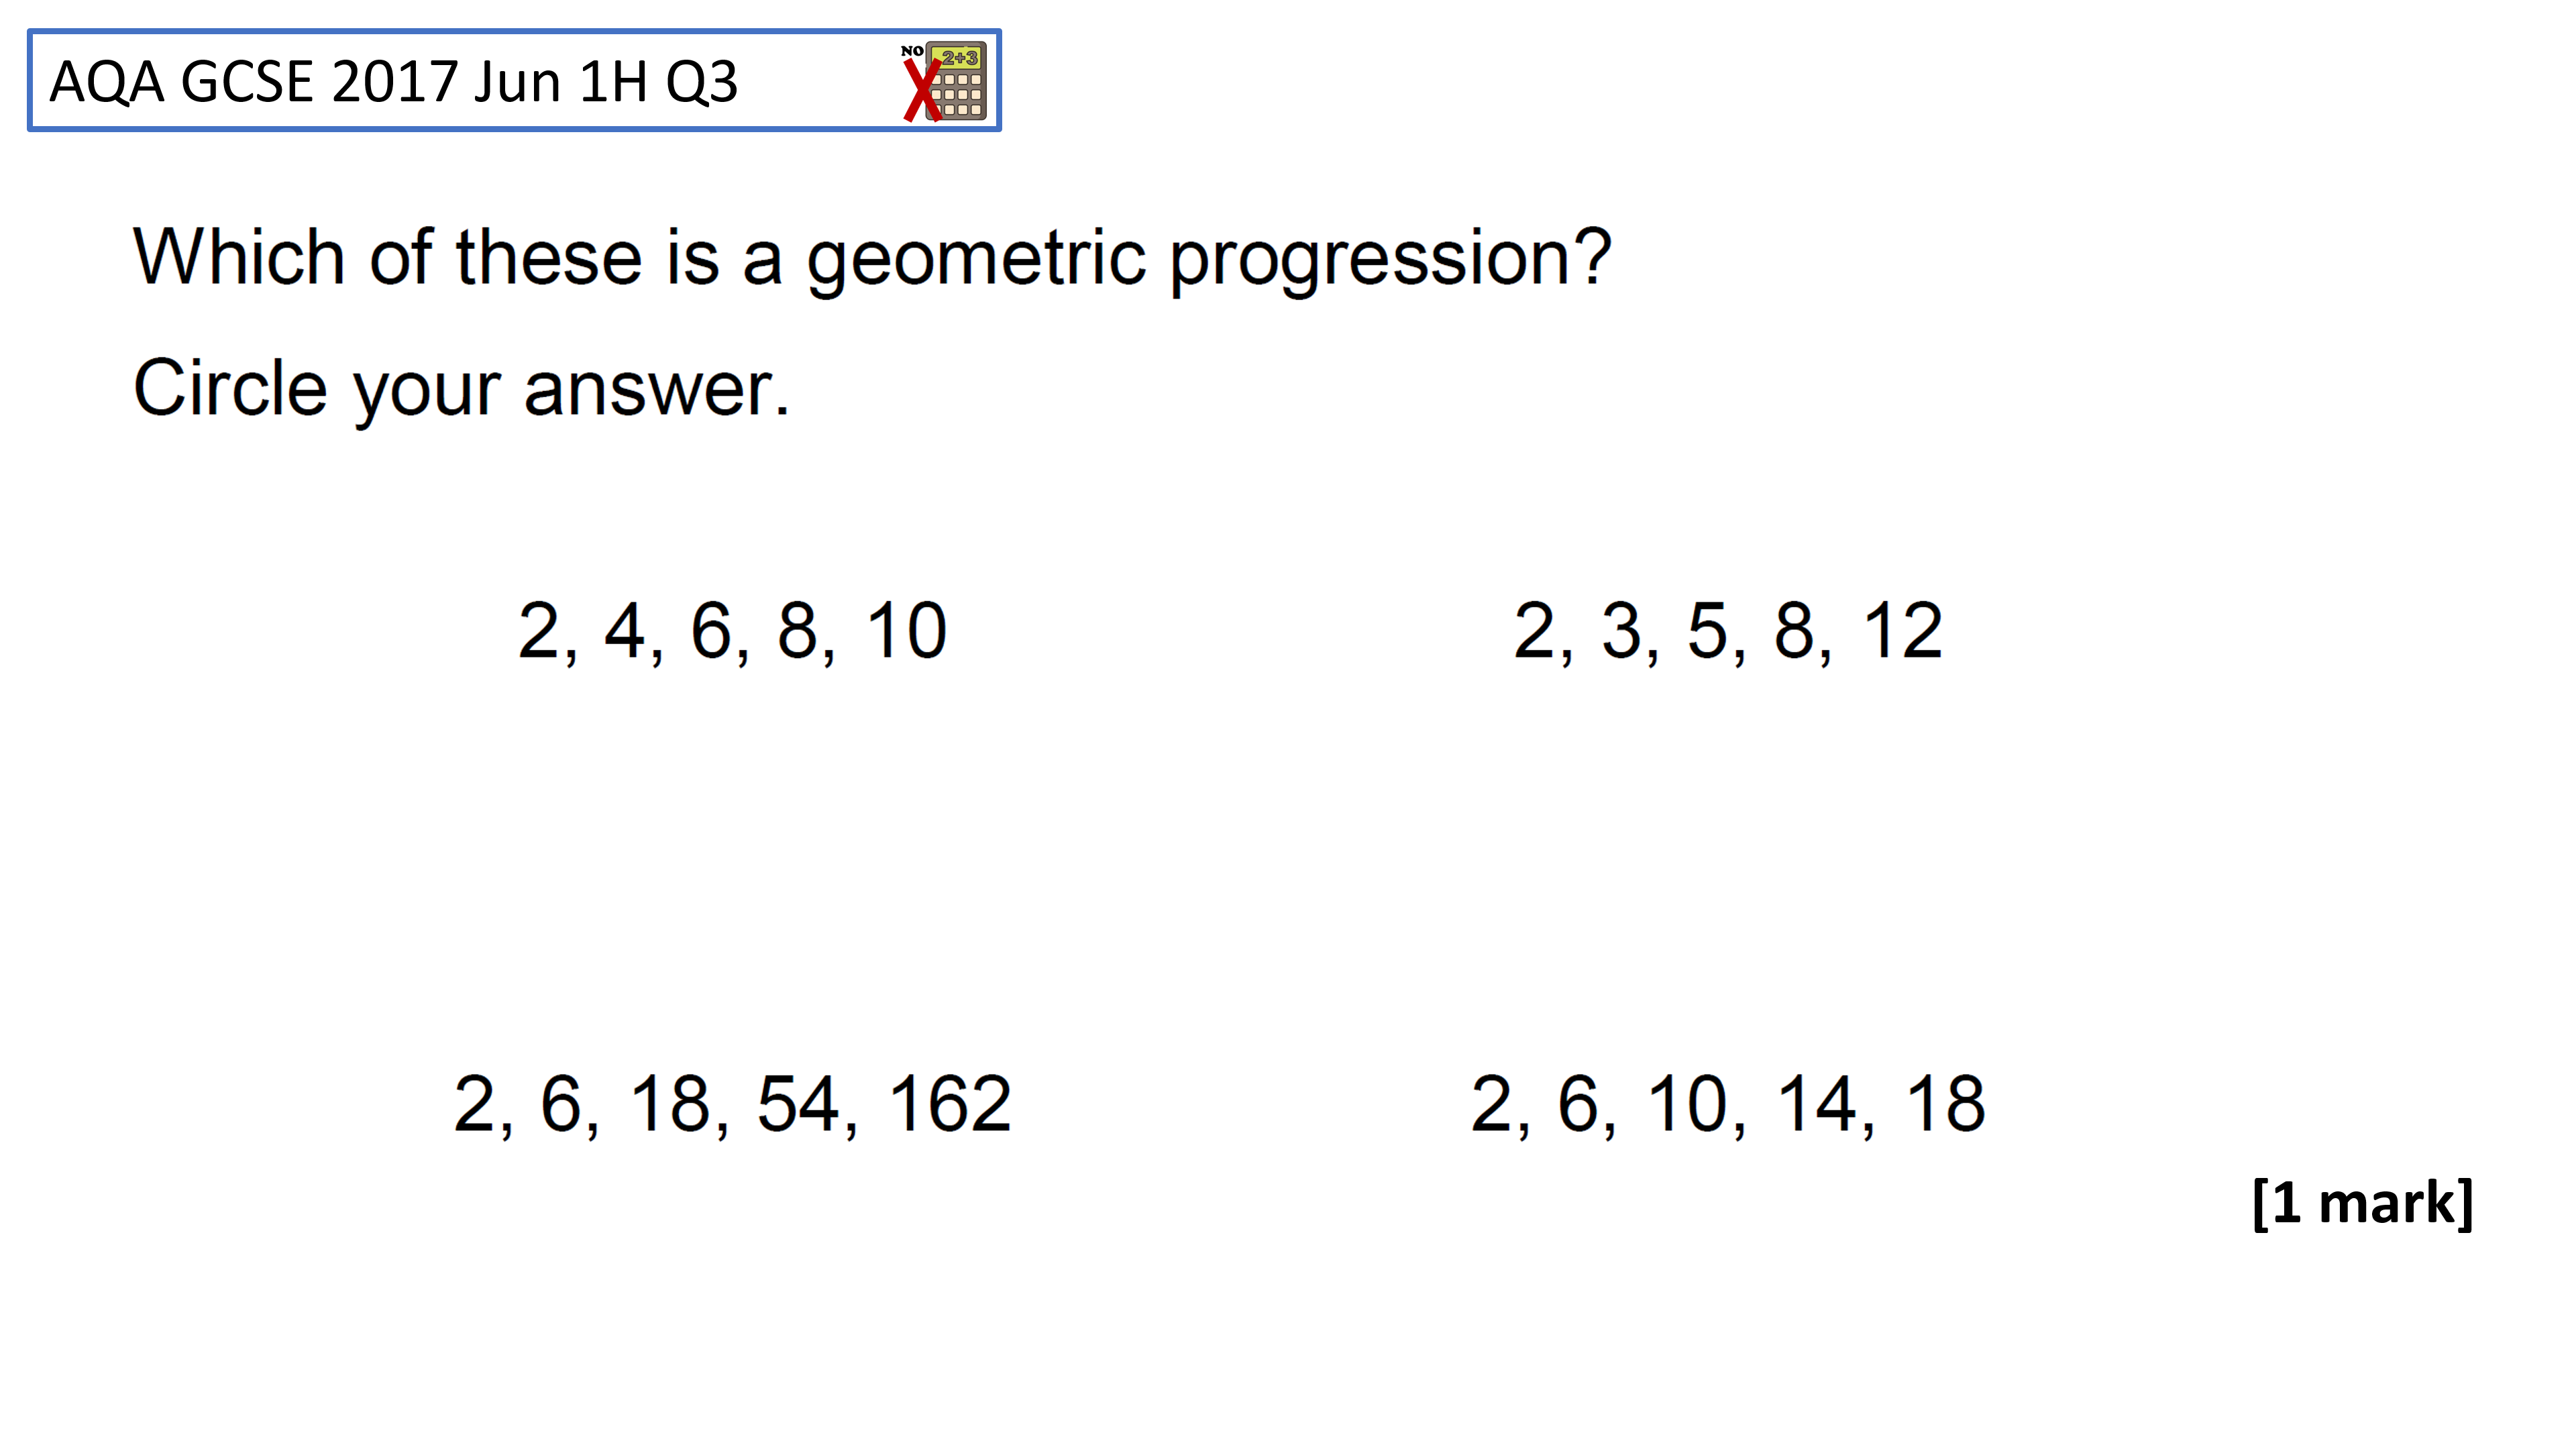Circle the sequence 2, 4, 6, 8, 10

click(732, 632)
